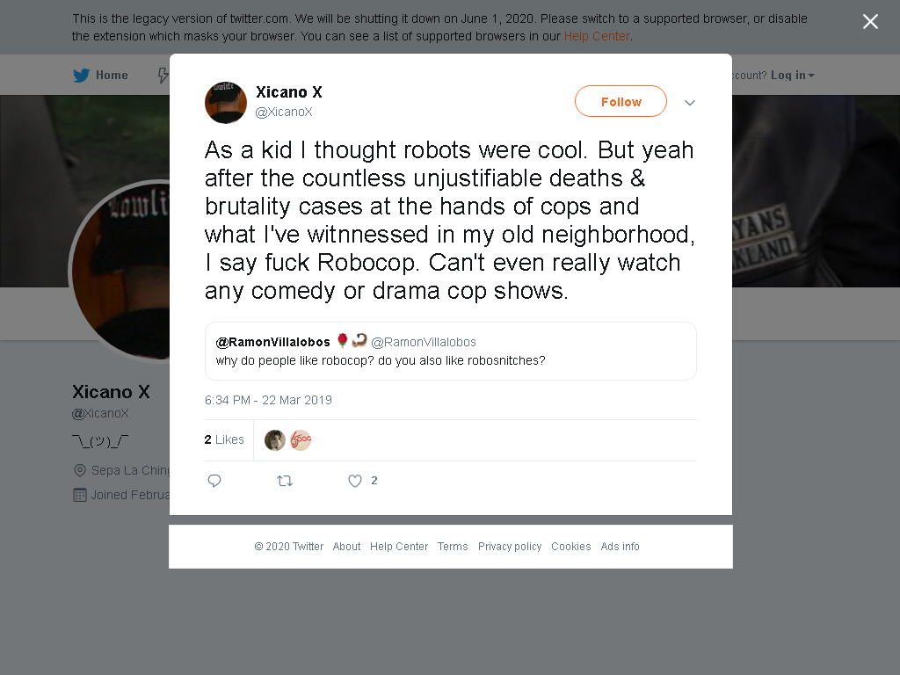View first liker's profile avatar

pos(275,440)
